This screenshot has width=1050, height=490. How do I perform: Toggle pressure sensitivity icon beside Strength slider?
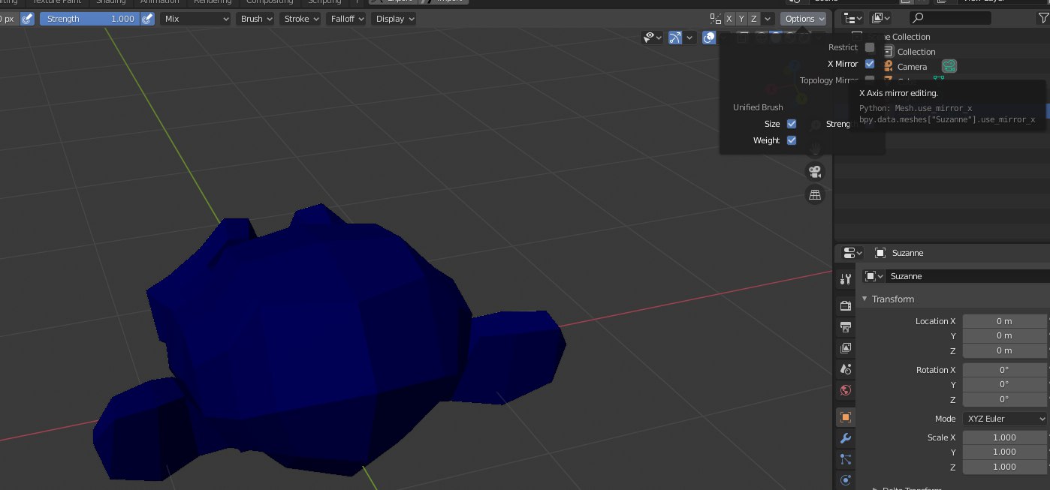pos(148,19)
